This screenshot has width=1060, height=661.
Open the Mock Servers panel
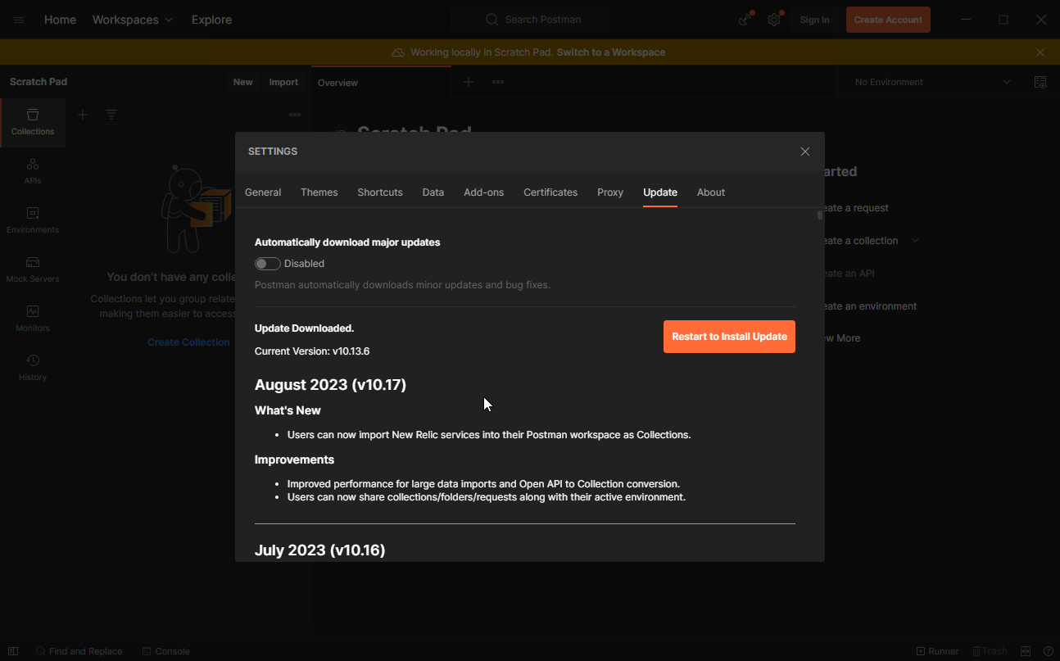click(x=33, y=269)
